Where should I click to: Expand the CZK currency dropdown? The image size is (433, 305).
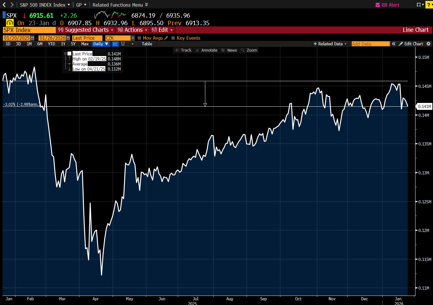133,38
